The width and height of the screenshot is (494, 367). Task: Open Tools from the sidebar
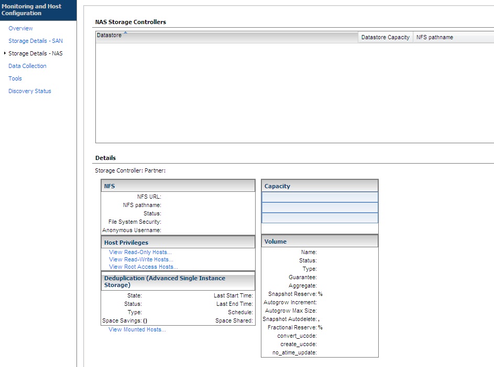[x=15, y=78]
